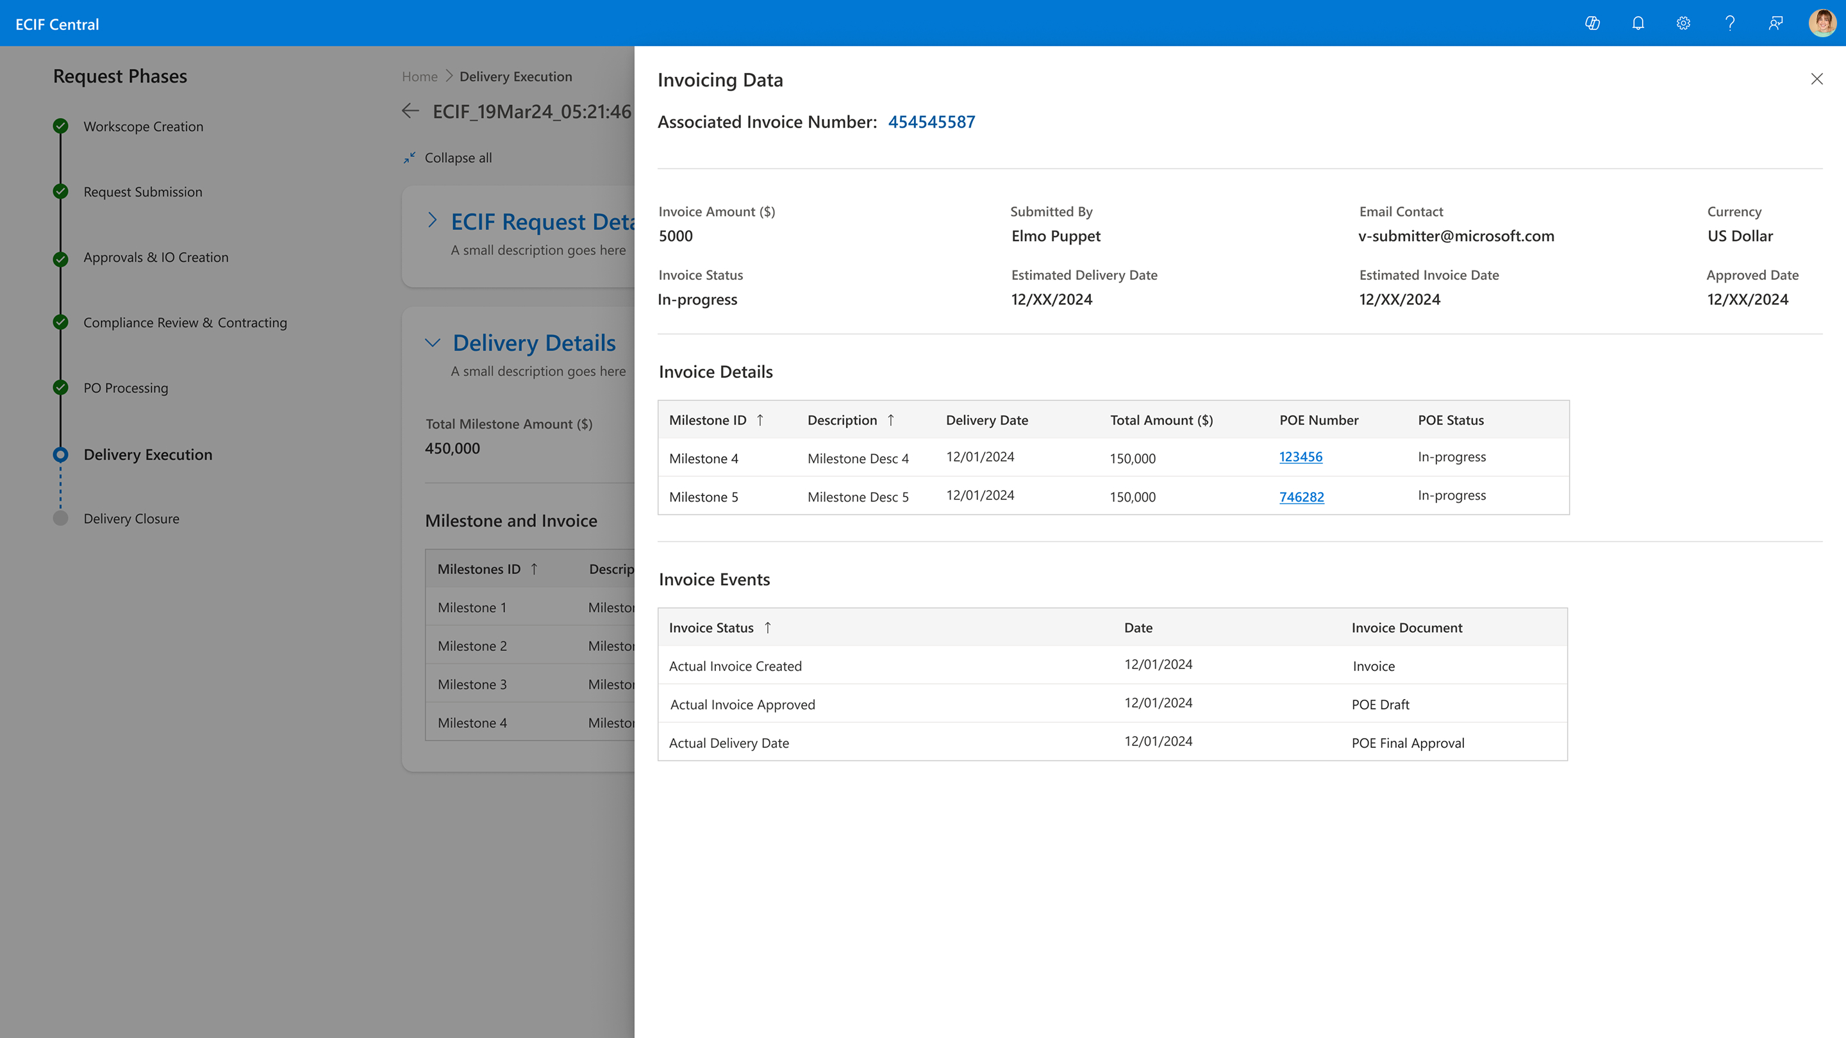Click the help question mark icon
Image resolution: width=1846 pixels, height=1038 pixels.
tap(1730, 24)
